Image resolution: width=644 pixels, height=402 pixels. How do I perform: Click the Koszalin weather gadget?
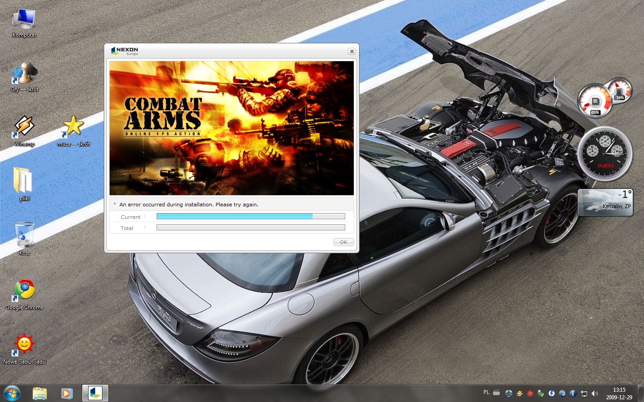606,202
